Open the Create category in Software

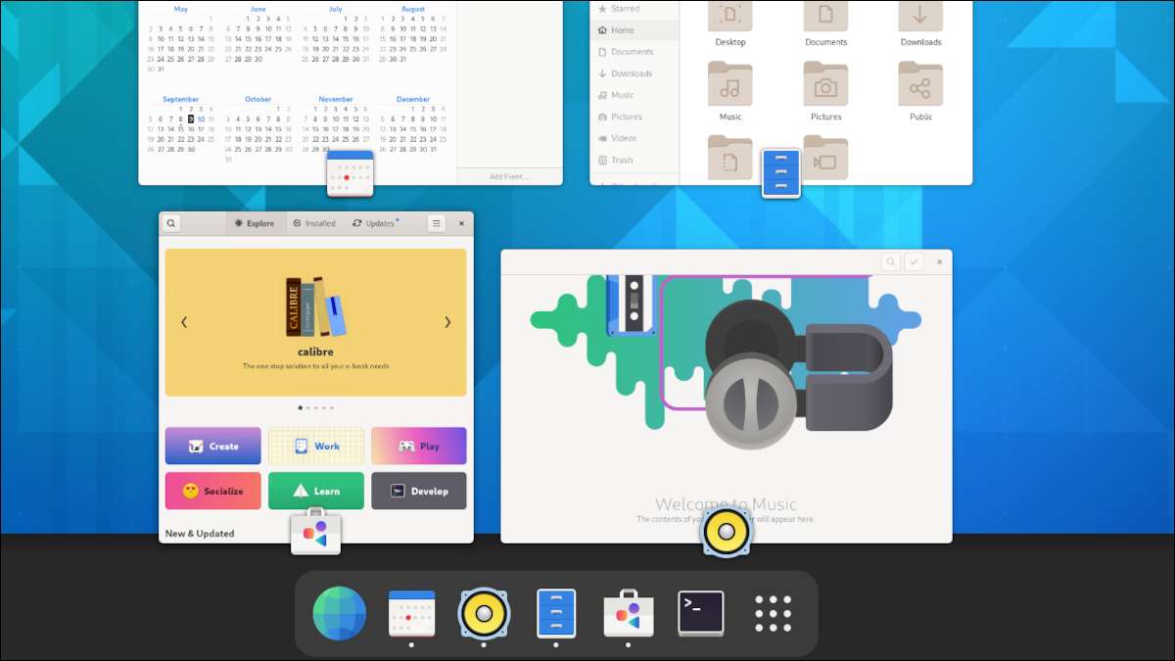click(x=213, y=446)
